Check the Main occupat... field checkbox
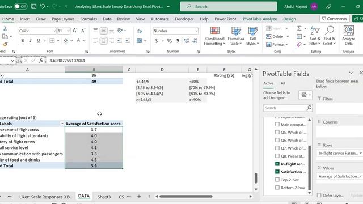The width and height of the screenshot is (363, 204). click(277, 125)
